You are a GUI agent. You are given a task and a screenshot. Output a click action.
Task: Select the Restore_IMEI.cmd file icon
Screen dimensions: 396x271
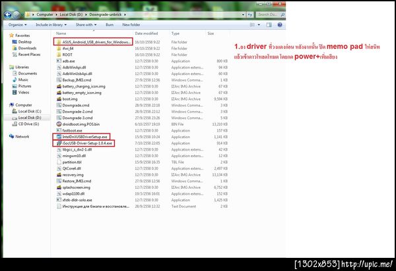(x=59, y=181)
